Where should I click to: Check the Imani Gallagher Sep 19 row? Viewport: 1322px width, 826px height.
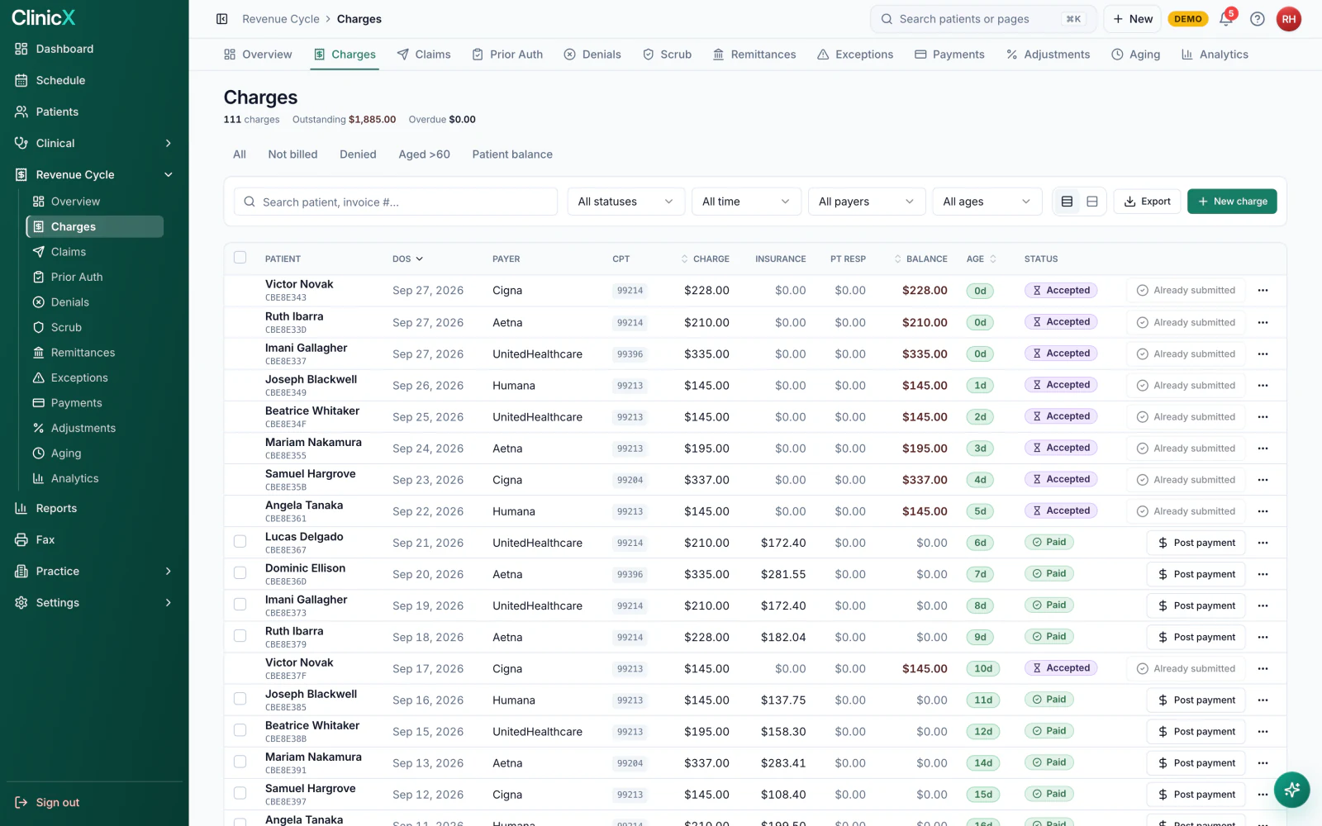pos(240,605)
